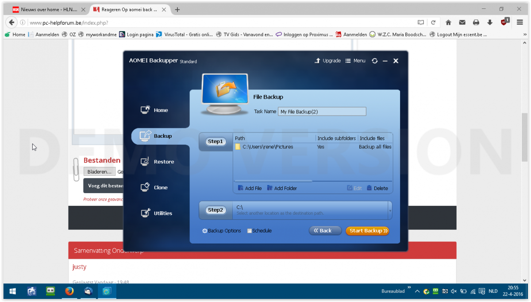Open Firefox downloads arrow
Image resolution: width=531 pixels, height=302 pixels.
(490, 23)
